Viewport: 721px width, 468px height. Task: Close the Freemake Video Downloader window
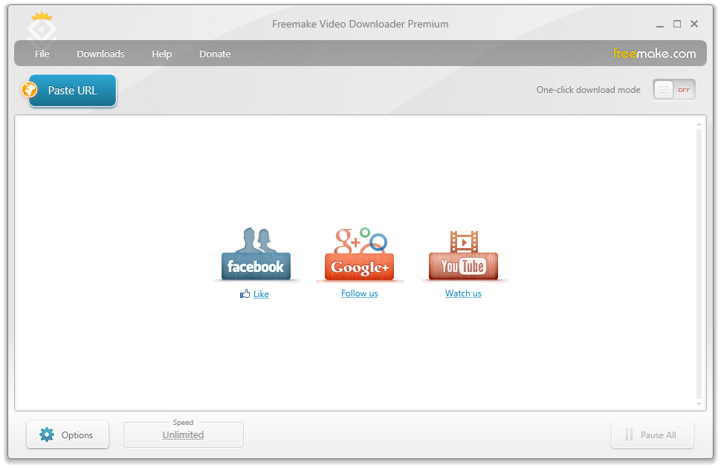[694, 24]
